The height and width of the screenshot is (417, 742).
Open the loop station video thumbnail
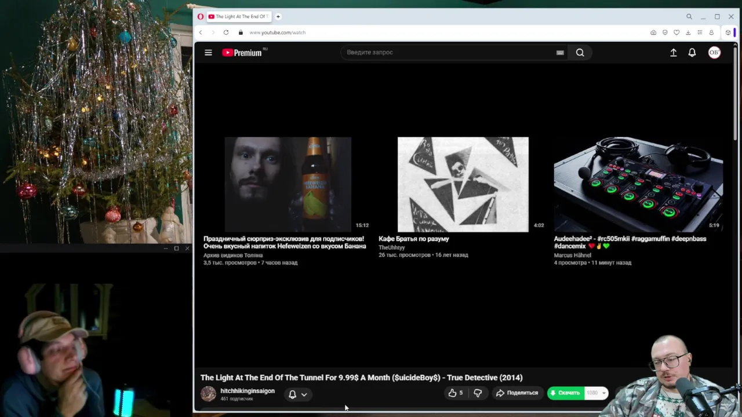click(638, 184)
